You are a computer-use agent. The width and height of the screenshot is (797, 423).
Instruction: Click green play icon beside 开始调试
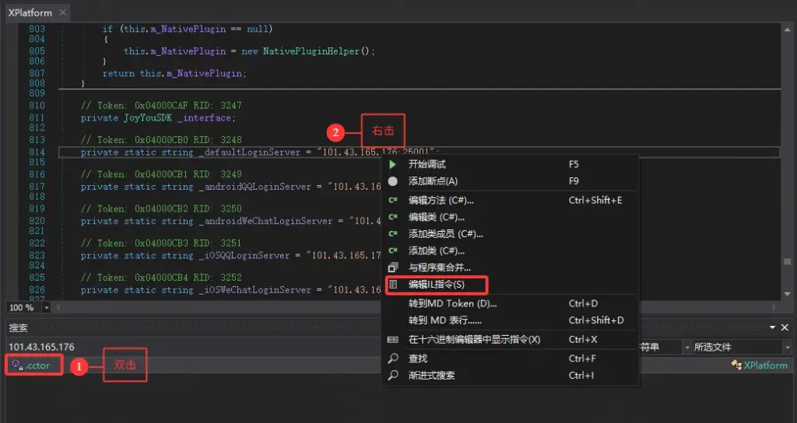click(x=392, y=165)
